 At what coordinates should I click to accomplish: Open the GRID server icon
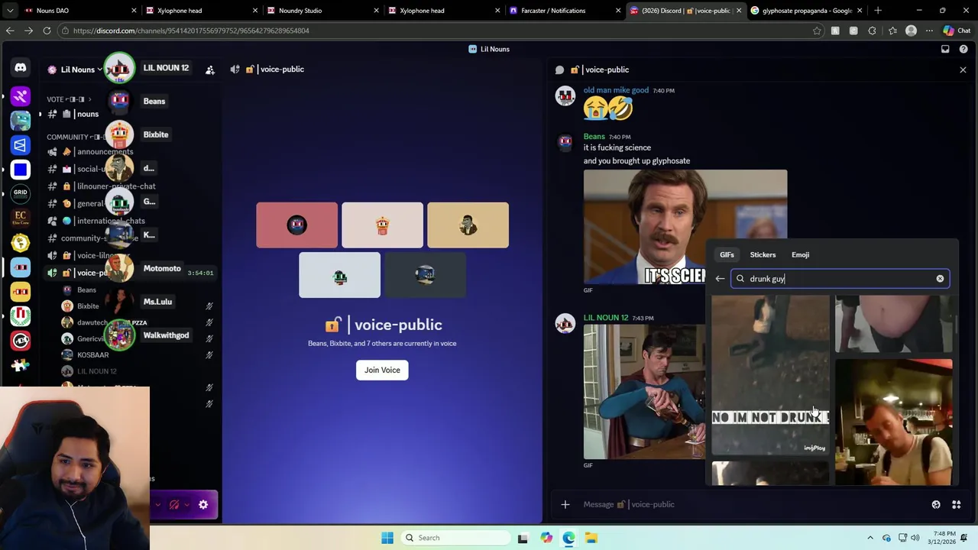(21, 192)
